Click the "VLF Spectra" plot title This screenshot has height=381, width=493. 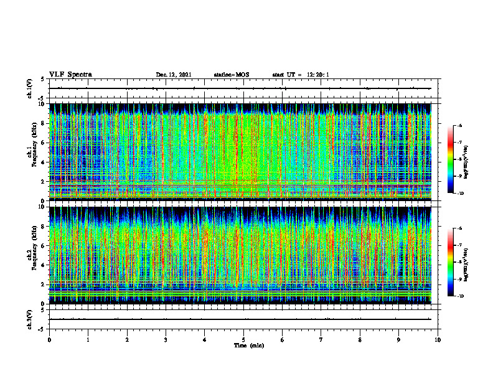pos(70,75)
